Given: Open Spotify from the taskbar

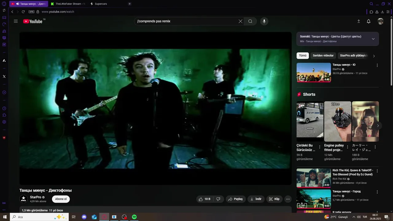Looking at the screenshot, I should [x=134, y=217].
